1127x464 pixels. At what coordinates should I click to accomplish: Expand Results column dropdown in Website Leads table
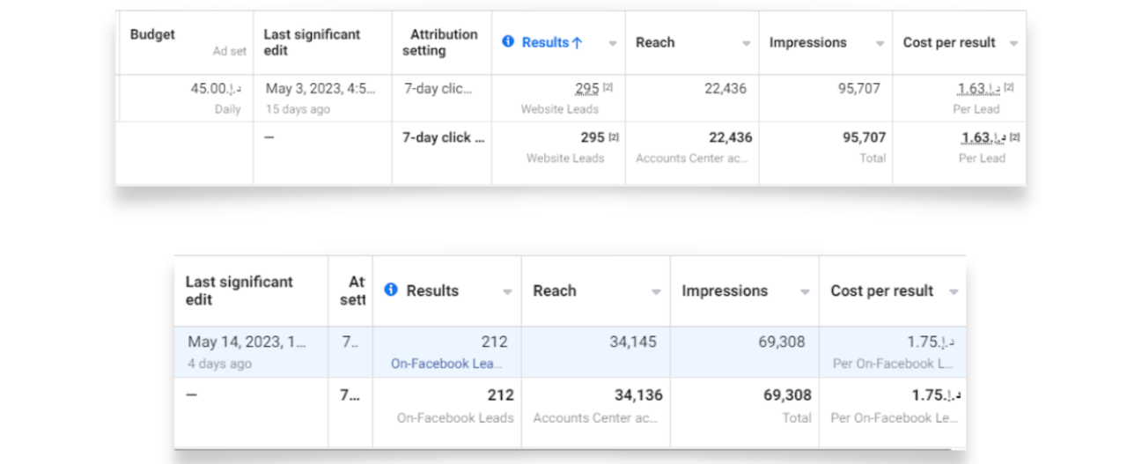611,43
